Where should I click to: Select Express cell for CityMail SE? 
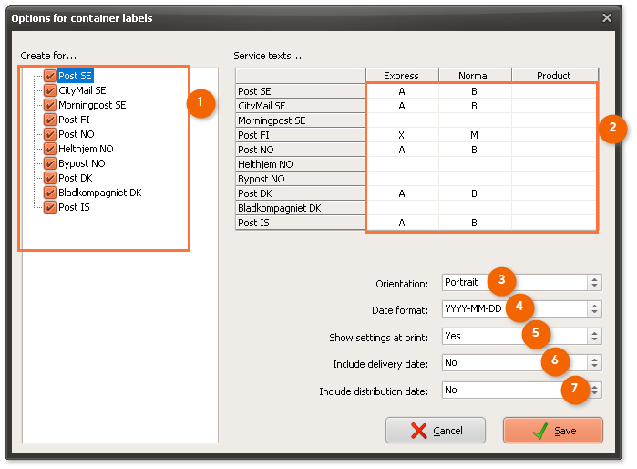pos(402,106)
